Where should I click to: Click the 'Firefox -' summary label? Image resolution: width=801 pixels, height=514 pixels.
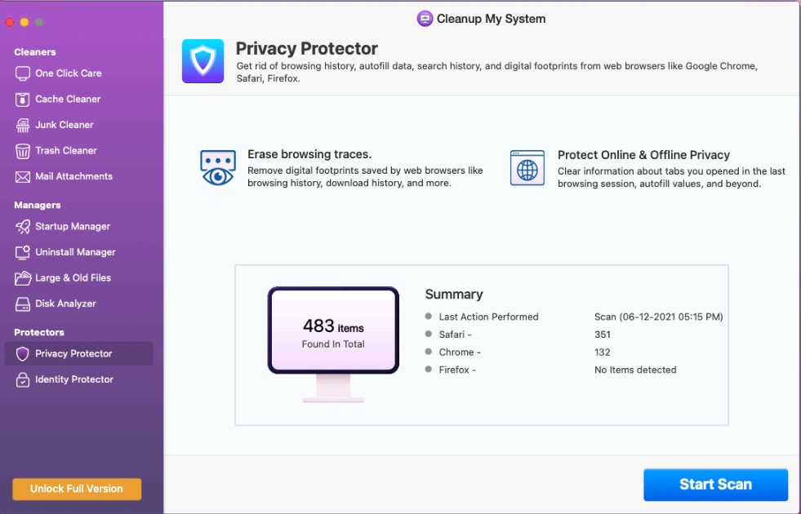click(x=457, y=370)
